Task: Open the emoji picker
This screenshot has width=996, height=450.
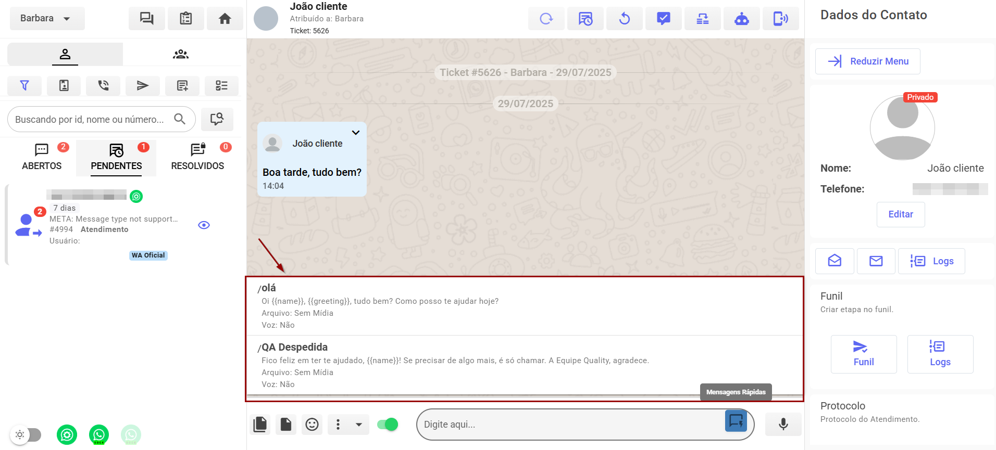Action: tap(312, 425)
